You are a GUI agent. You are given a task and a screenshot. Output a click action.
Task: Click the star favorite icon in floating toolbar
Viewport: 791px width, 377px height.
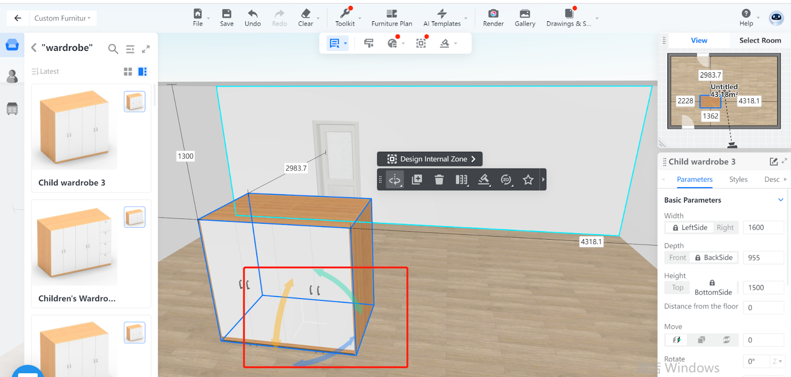528,179
